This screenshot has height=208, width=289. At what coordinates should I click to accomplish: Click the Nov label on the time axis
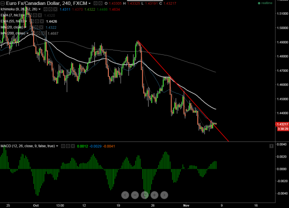[x=186, y=206]
